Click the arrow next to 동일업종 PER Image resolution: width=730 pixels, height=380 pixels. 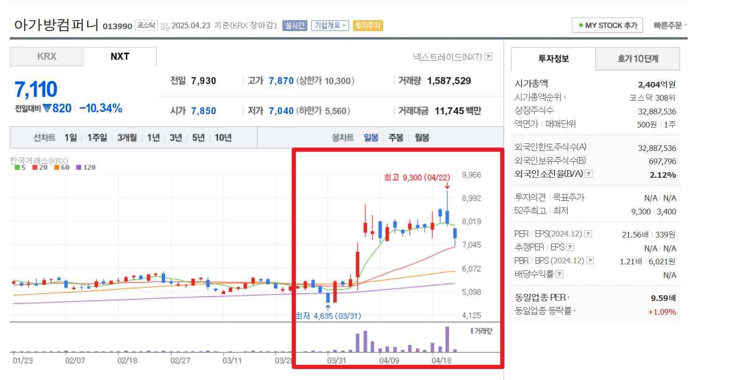[x=569, y=298]
